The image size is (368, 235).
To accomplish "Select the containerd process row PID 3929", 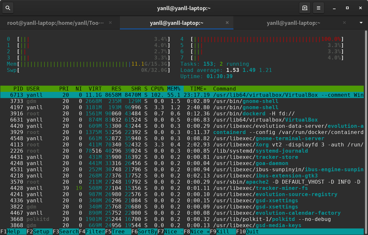I will click(x=182, y=132).
